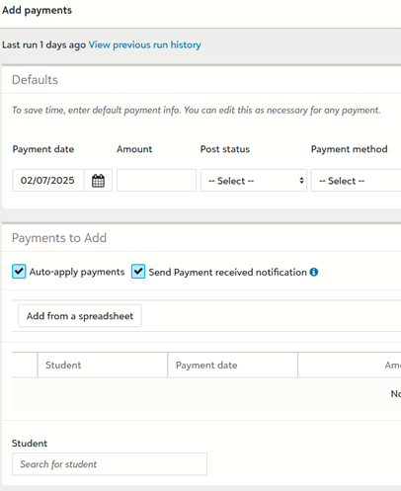Image resolution: width=401 pixels, height=491 pixels.
Task: Toggle the Auto-apply payments checkbox
Action: tap(19, 272)
